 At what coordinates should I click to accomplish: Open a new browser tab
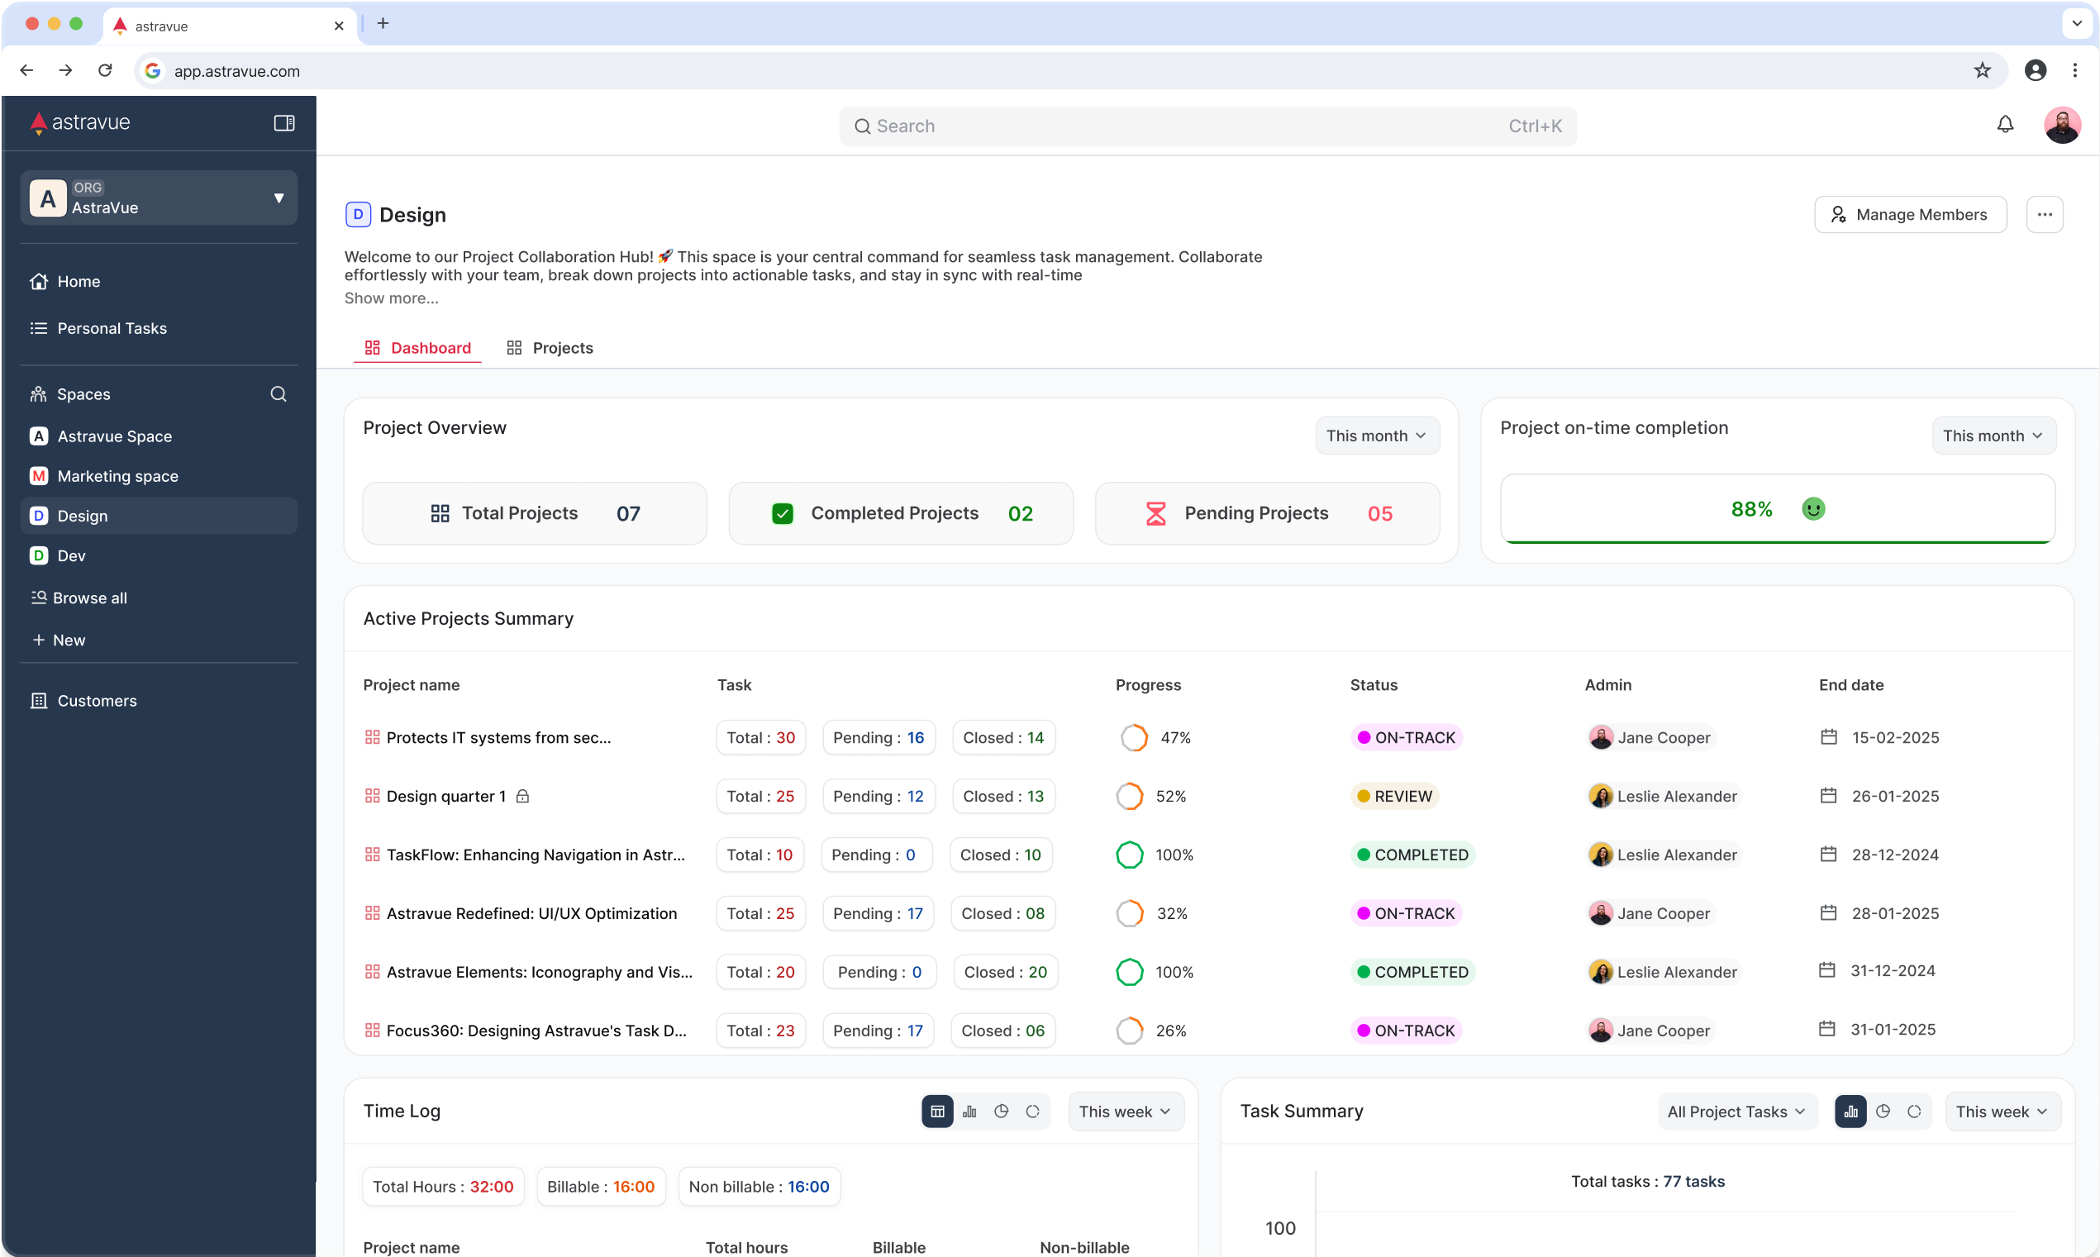click(x=383, y=24)
